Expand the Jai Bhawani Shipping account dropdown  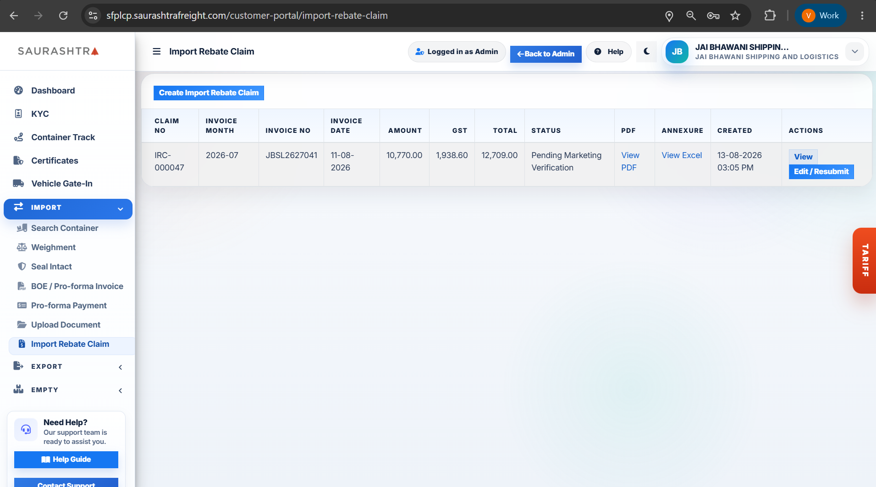coord(855,51)
